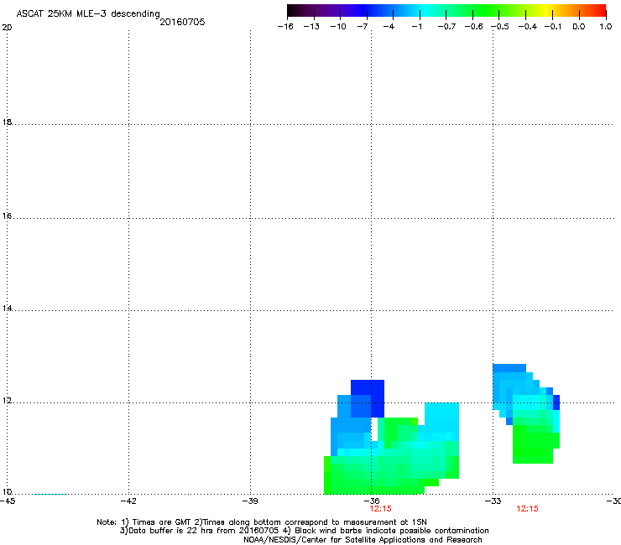Click the colorbar label -0.4
Viewport: 621px width, 545px height.
tap(528, 27)
